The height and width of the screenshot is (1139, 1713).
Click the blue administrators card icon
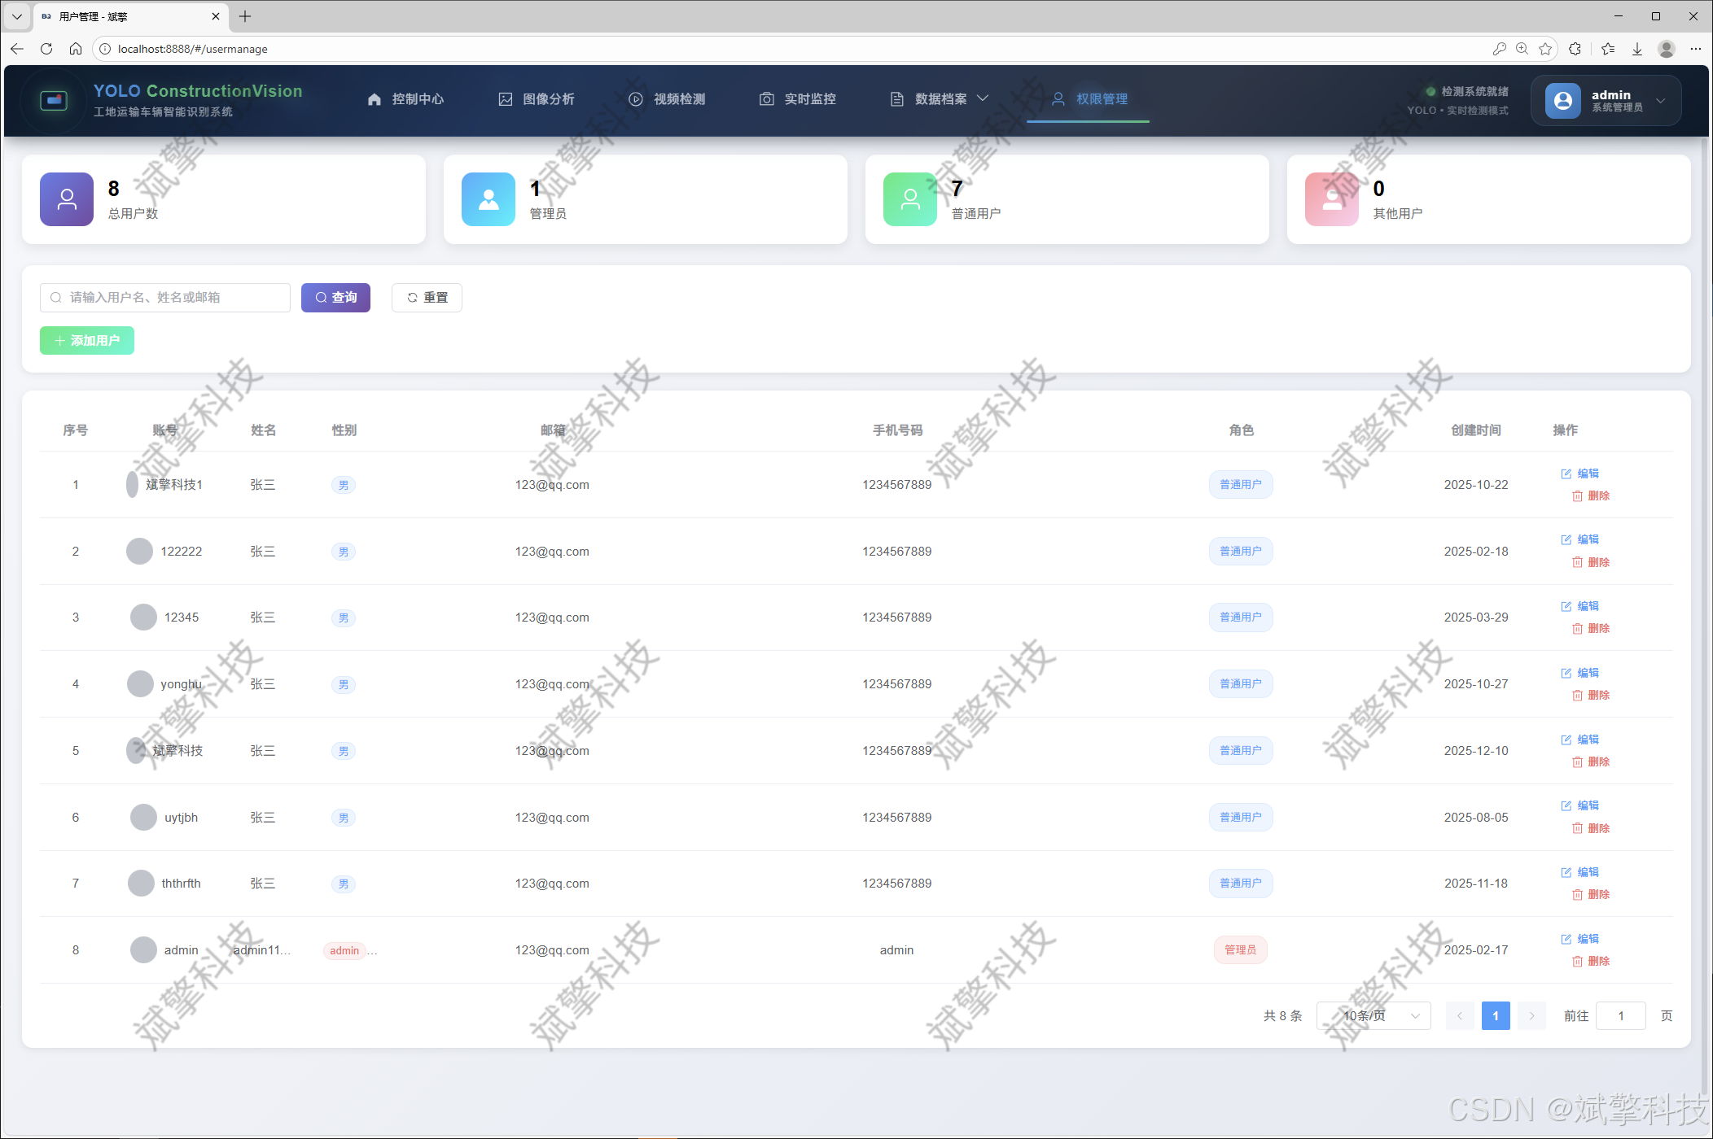488,199
